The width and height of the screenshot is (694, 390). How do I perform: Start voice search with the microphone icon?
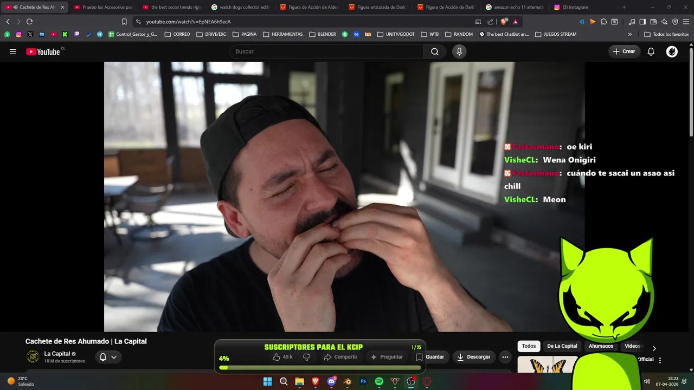(459, 51)
